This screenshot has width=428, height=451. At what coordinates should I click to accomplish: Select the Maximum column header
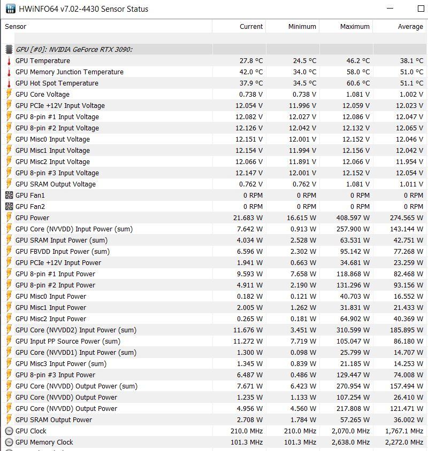click(346, 27)
